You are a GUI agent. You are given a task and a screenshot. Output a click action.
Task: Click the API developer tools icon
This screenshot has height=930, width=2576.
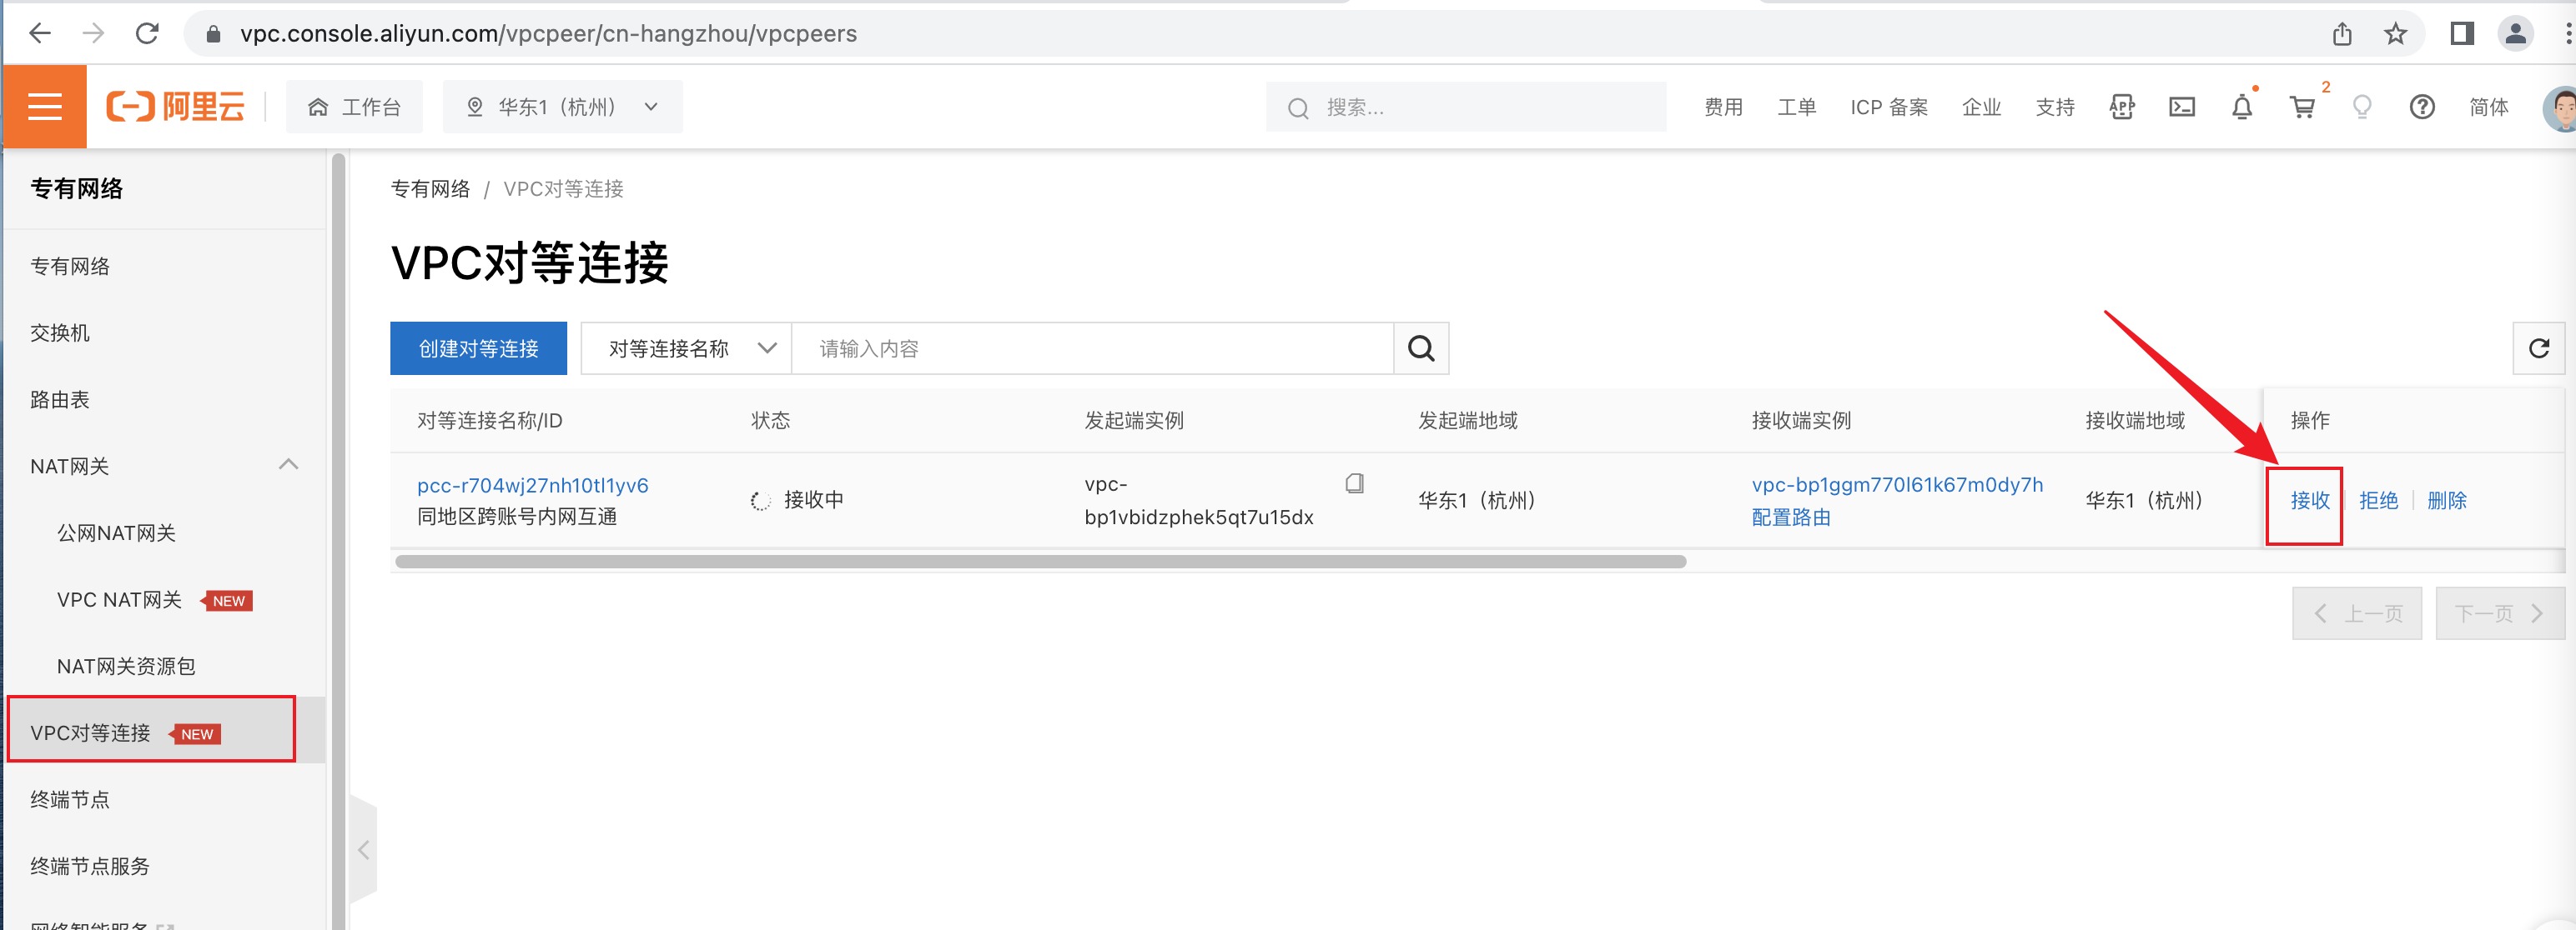[x=2121, y=107]
